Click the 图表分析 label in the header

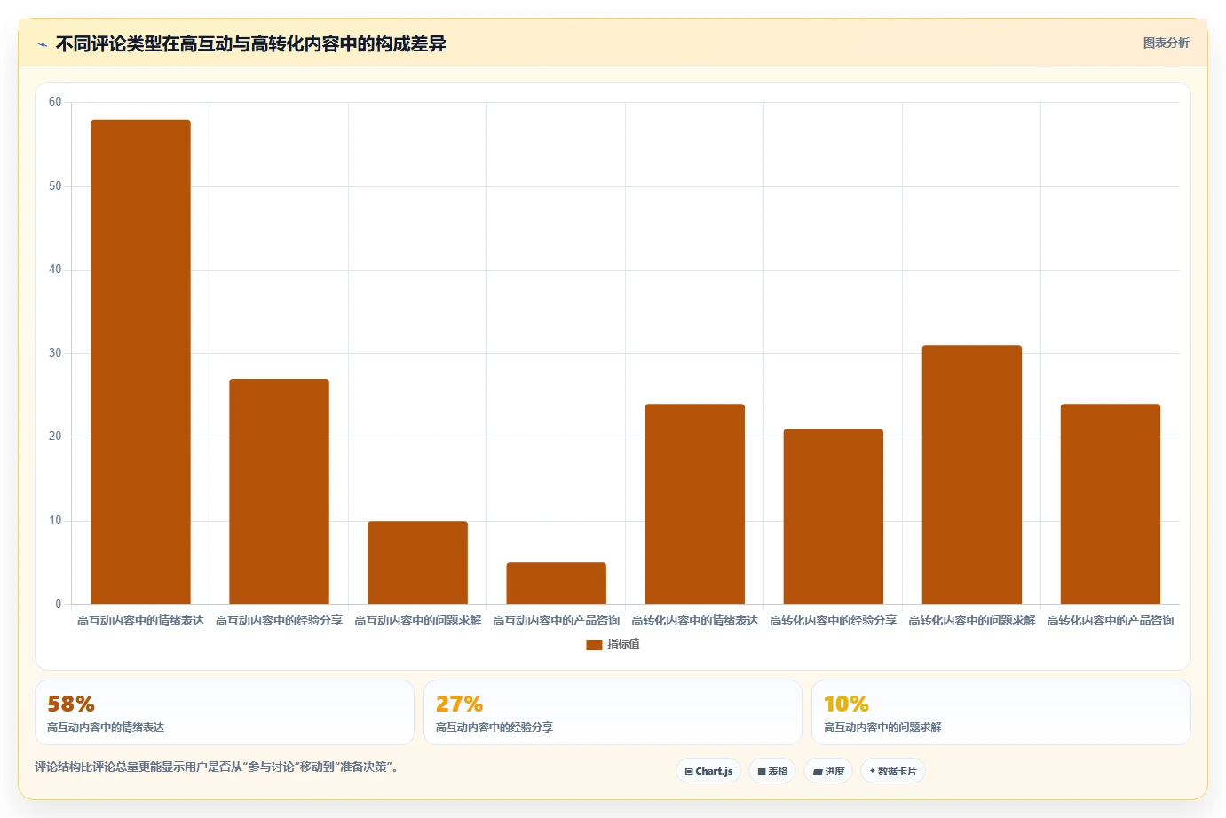(1166, 43)
